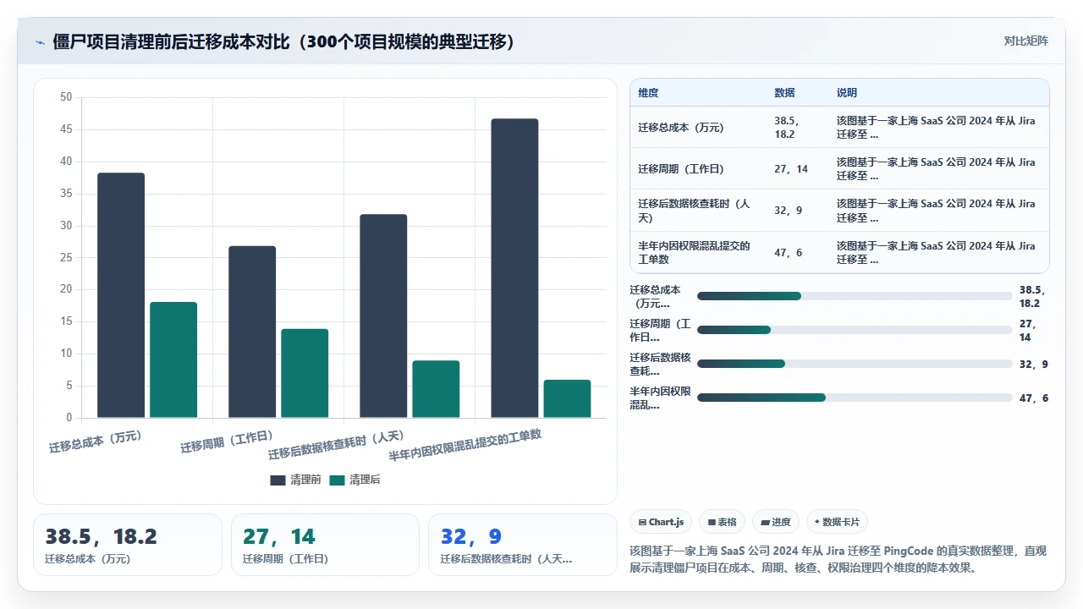Click the 进度 tag chip
The width and height of the screenshot is (1083, 609).
tap(776, 522)
